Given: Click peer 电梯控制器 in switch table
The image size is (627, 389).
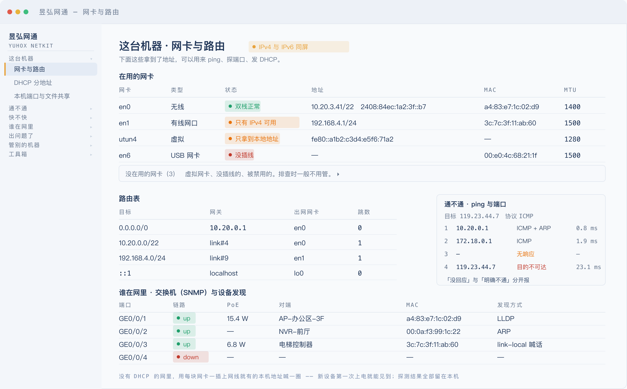Looking at the screenshot, I should click(x=296, y=345).
